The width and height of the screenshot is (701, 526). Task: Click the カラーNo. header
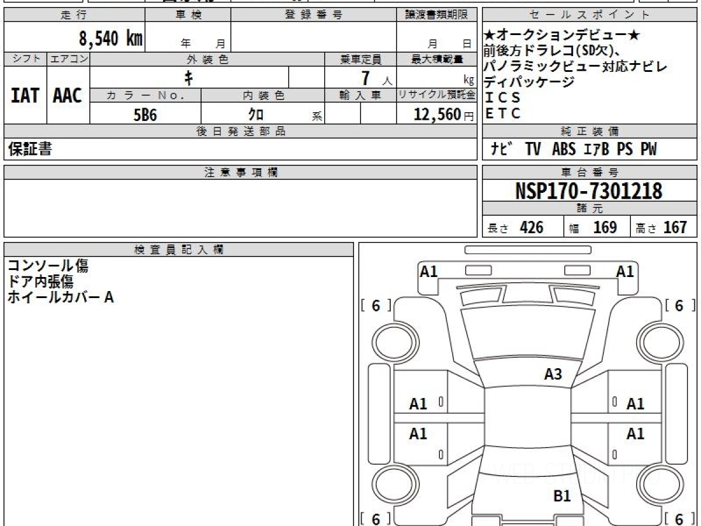[x=145, y=95]
